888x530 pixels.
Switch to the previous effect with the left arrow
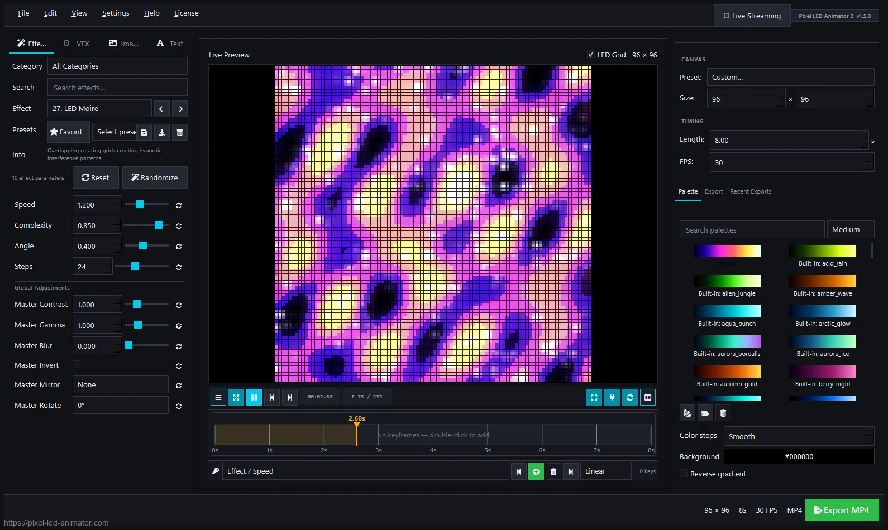[x=162, y=109]
